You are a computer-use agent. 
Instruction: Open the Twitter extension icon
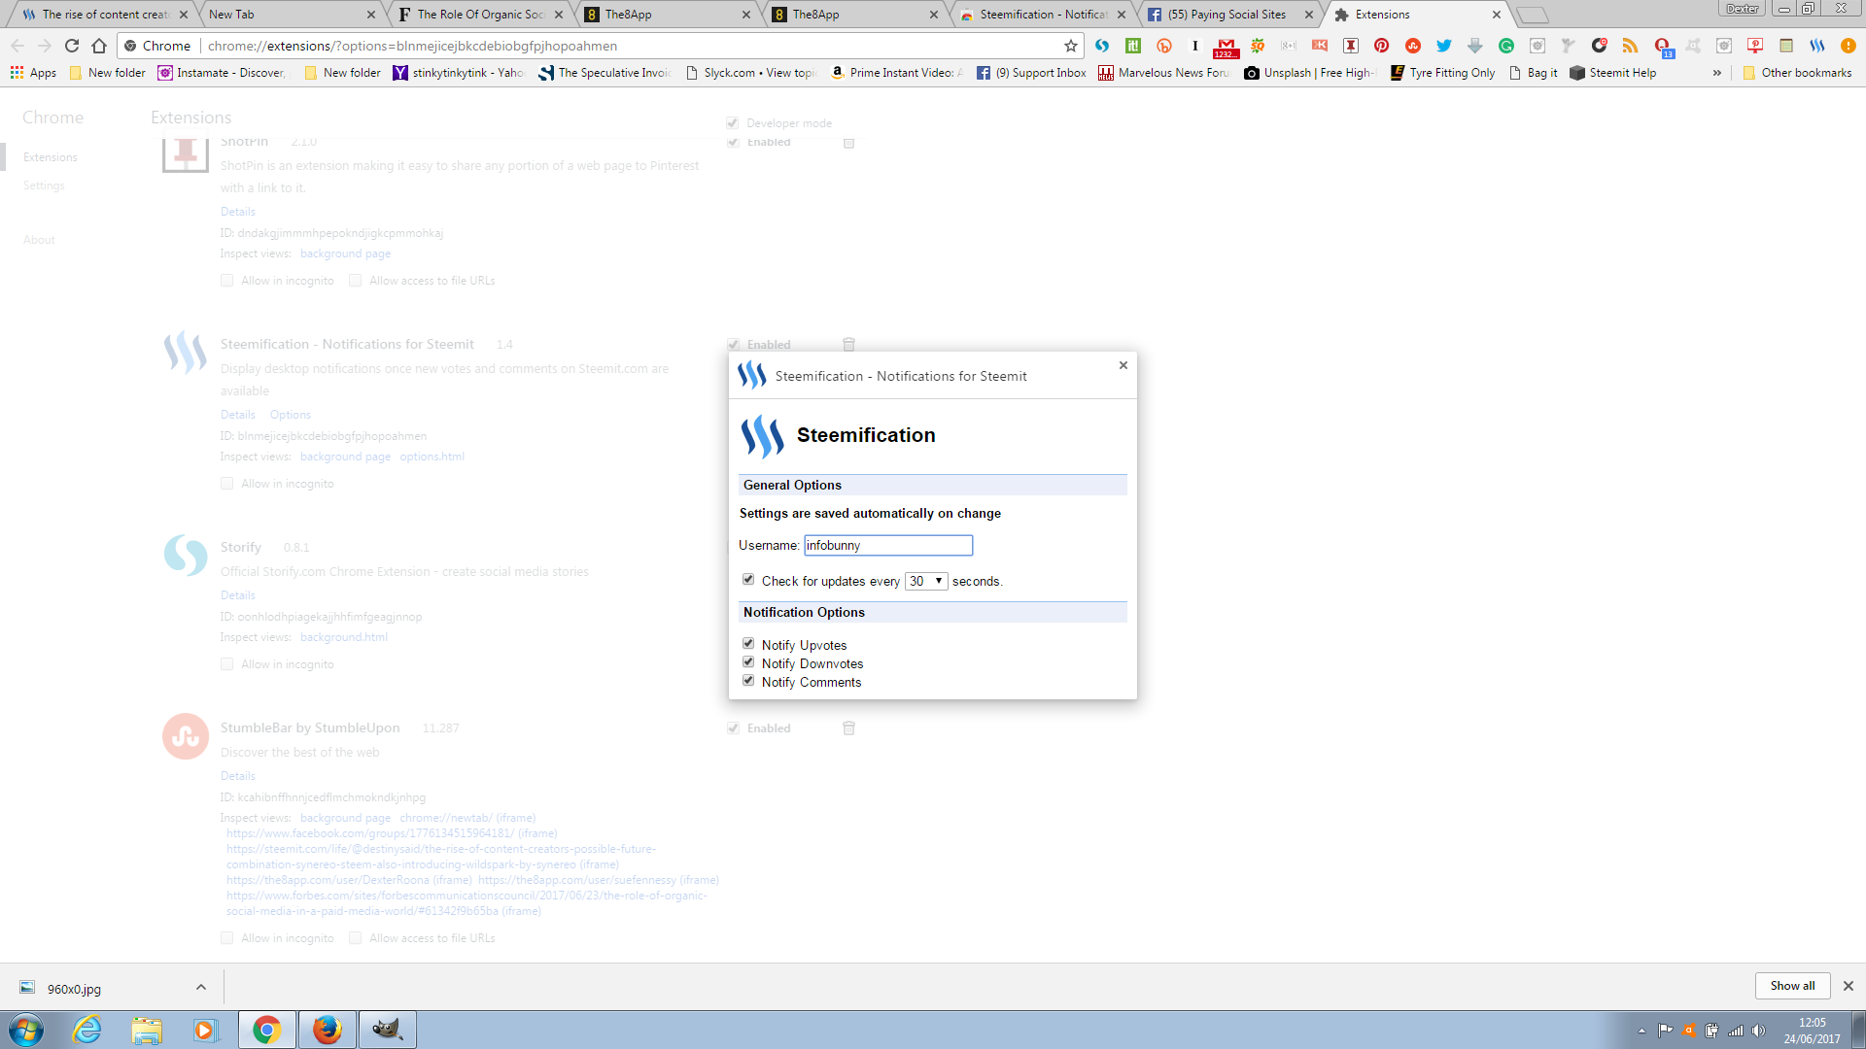(1443, 46)
